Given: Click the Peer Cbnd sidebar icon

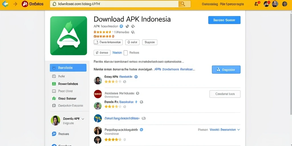Looking at the screenshot, I should (54, 91).
